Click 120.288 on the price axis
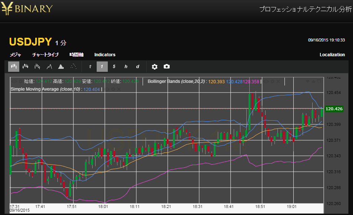Viewport: 353px width, 215px height. (x=334, y=188)
